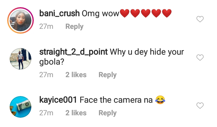Show the 2 likes on kayice001's comment
217x127 pixels.
click(x=76, y=113)
